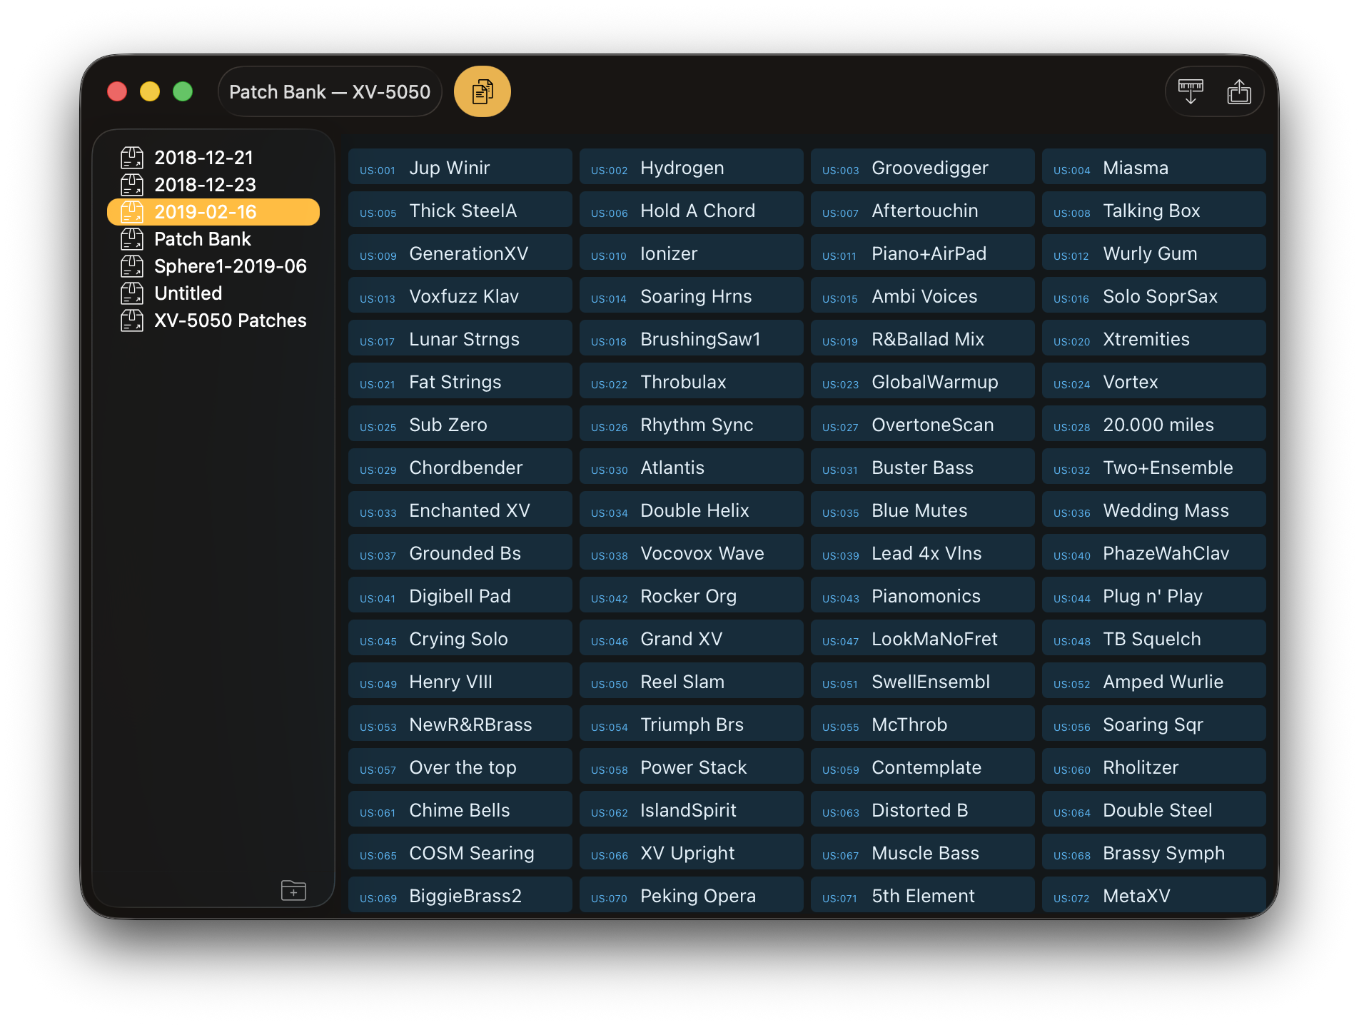Open the Untitled bank

pyautogui.click(x=213, y=293)
